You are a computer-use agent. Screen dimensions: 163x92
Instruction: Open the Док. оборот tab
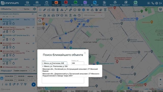coord(95,3)
